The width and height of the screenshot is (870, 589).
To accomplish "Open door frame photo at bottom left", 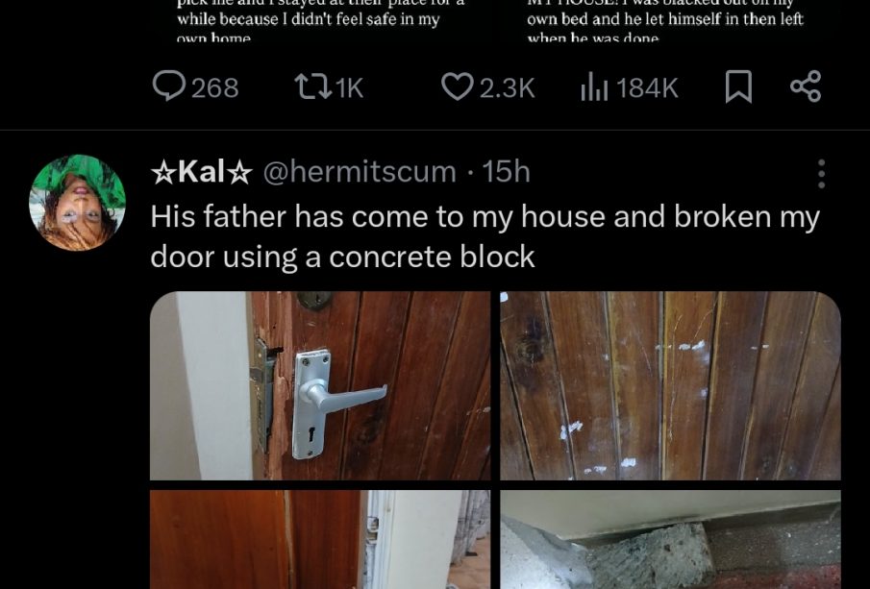I will click(320, 539).
